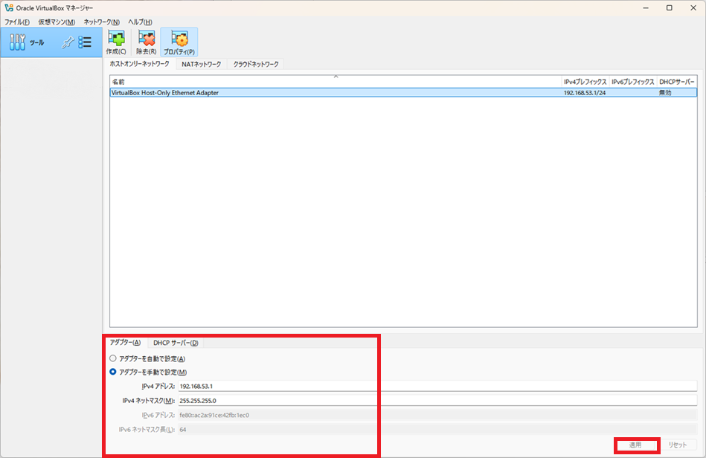
Task: Sort by Name (名前) column header
Action: [x=336, y=82]
